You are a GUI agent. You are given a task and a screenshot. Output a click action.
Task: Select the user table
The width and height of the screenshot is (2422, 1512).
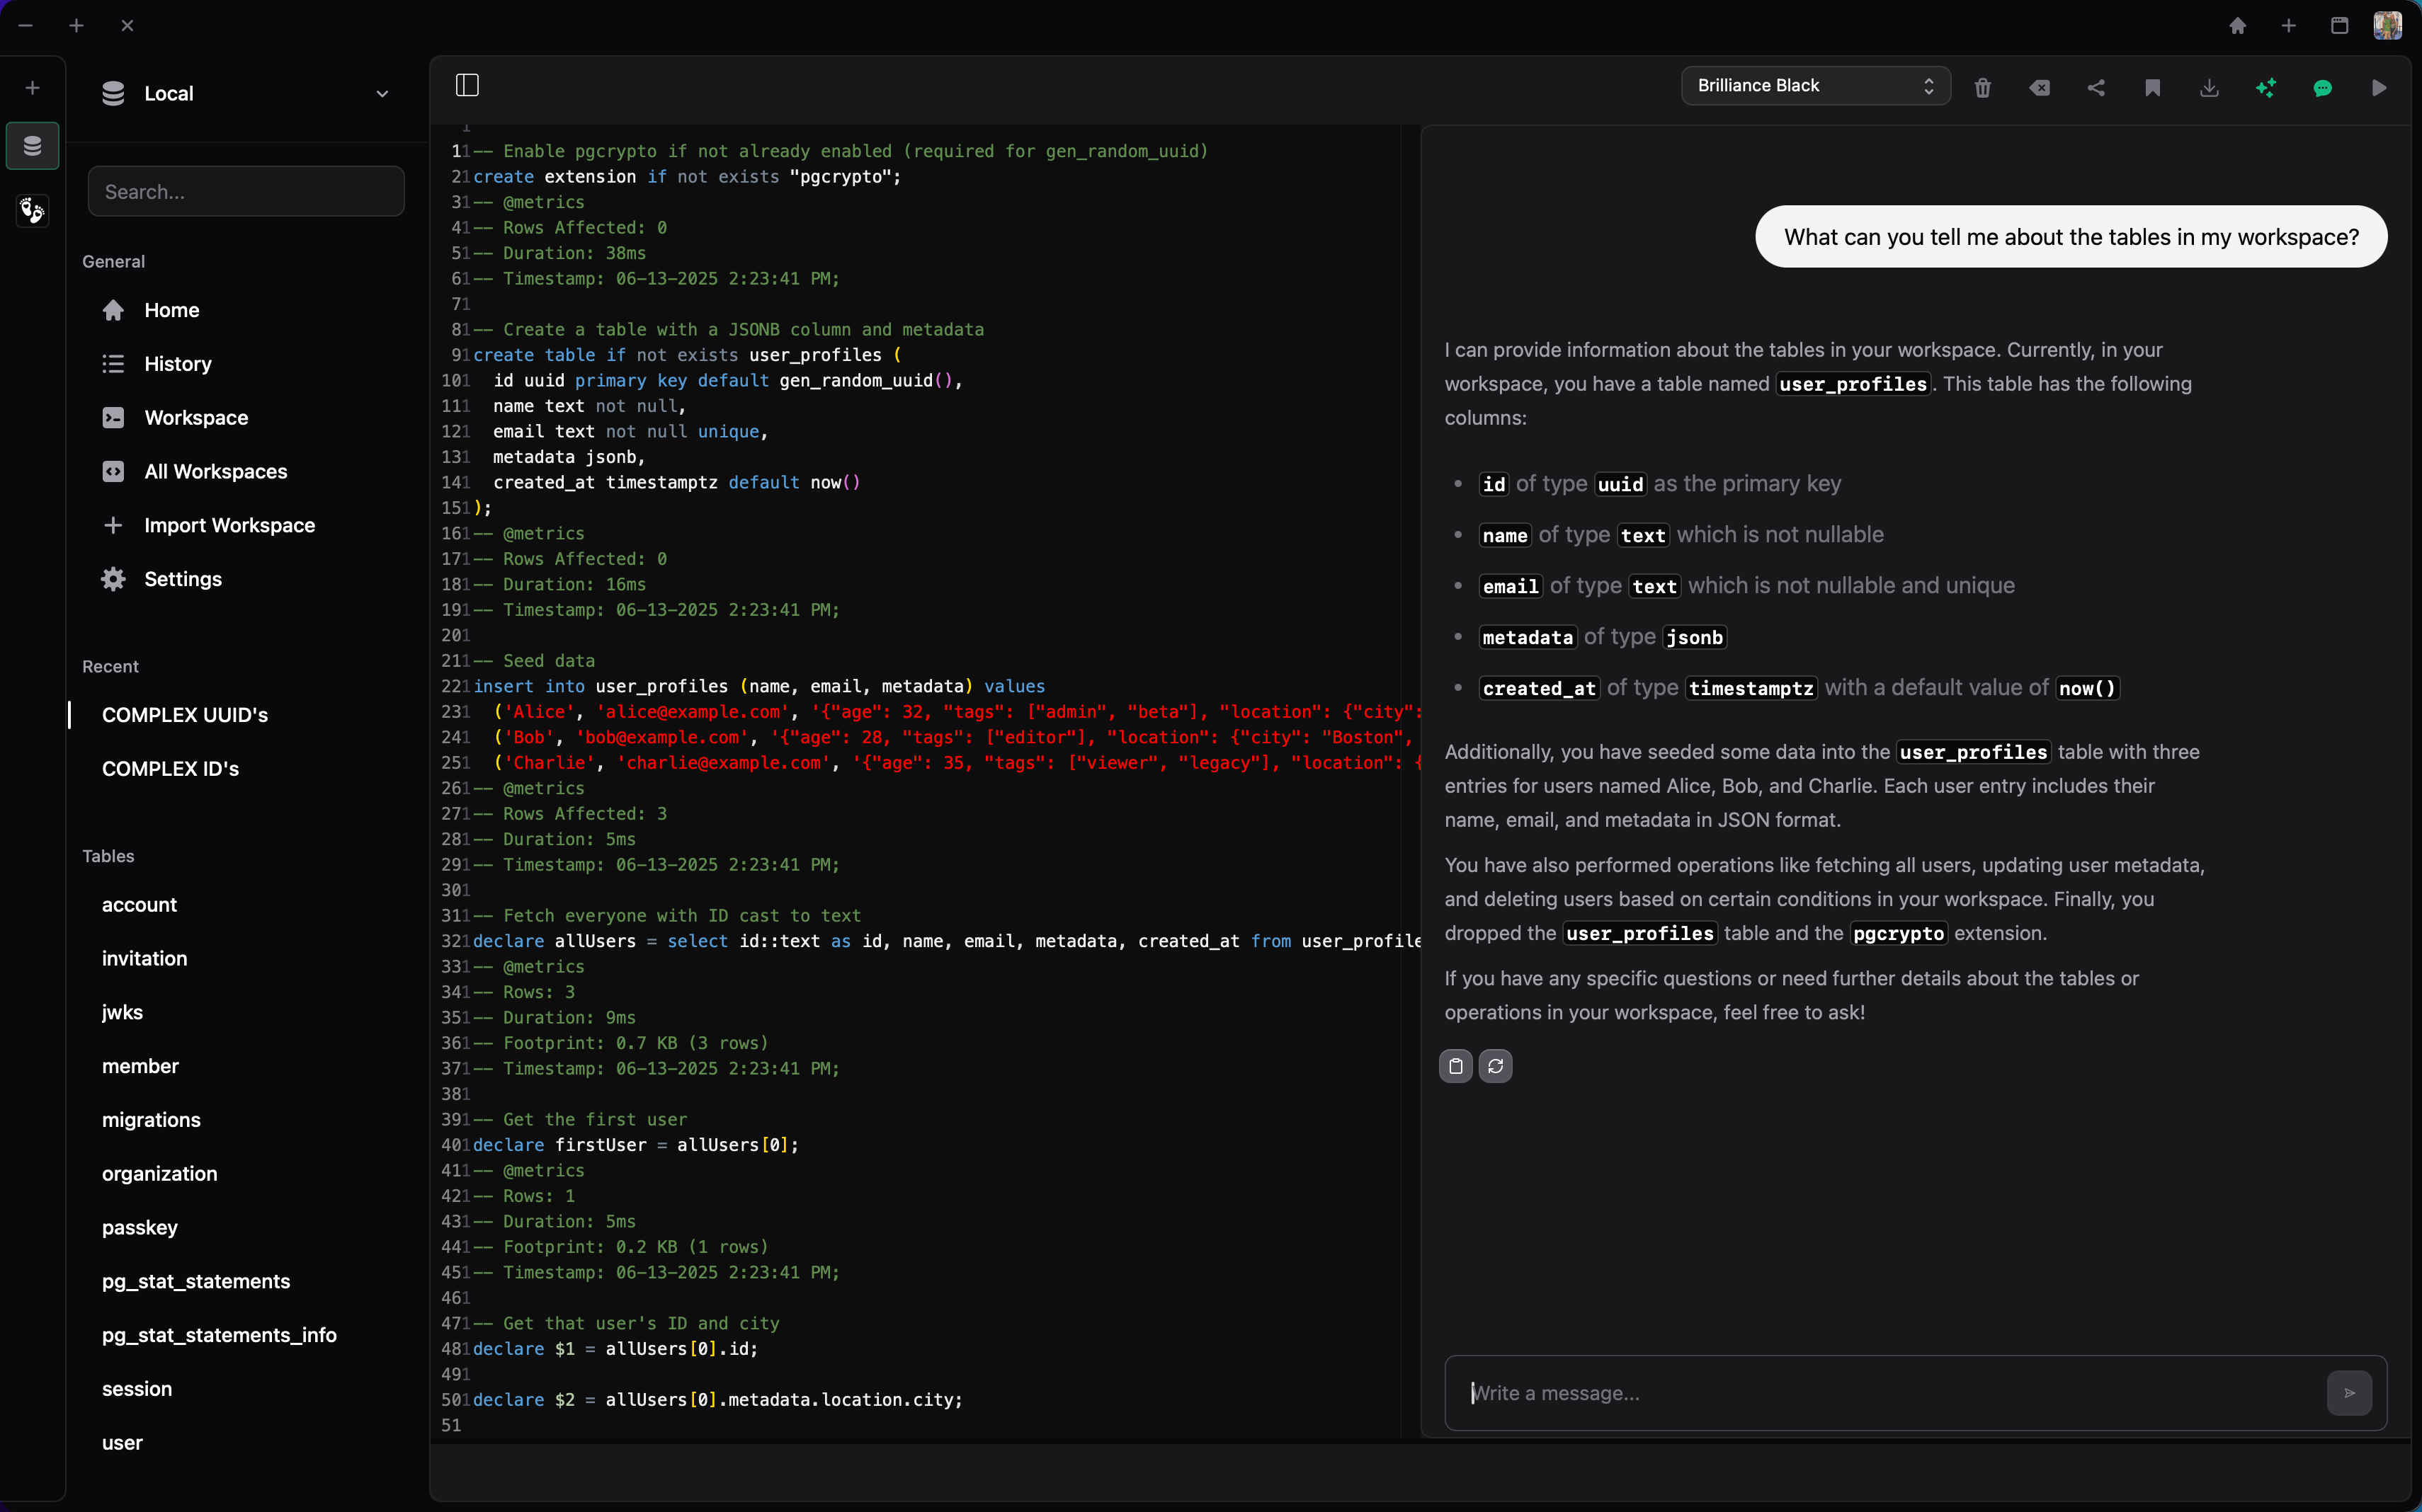[x=122, y=1444]
